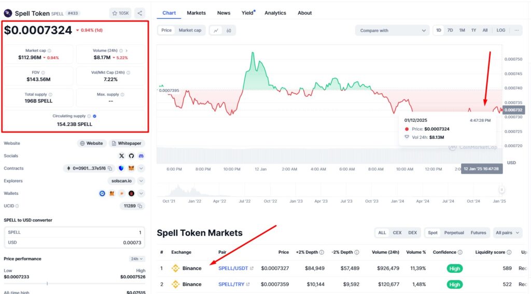Open the 24h price performance dropdown

(137, 259)
